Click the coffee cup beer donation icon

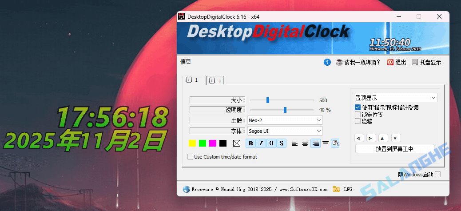[x=339, y=62]
